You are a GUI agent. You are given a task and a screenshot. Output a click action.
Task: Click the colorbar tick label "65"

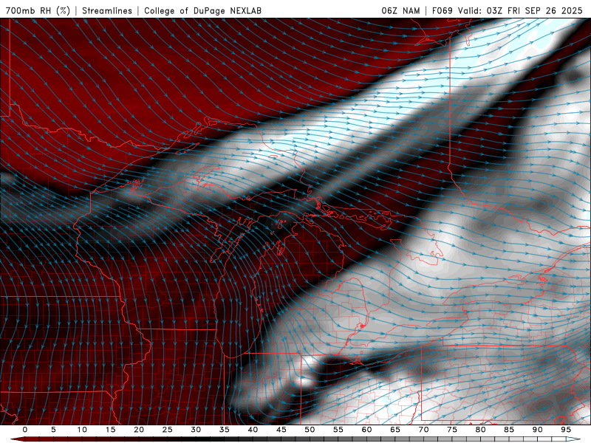coord(395,430)
